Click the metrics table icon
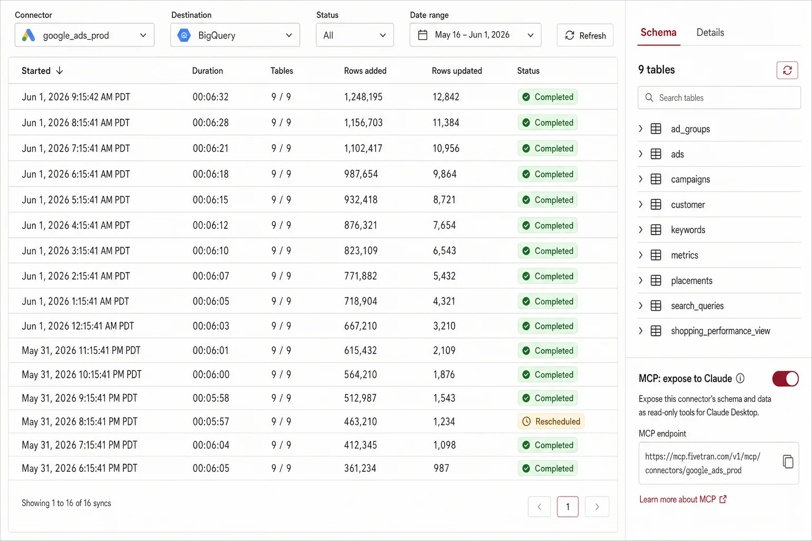The image size is (812, 541). (x=656, y=255)
